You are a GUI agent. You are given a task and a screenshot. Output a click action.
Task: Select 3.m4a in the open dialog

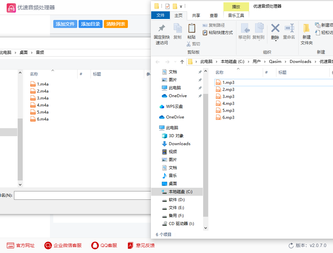[40, 98]
